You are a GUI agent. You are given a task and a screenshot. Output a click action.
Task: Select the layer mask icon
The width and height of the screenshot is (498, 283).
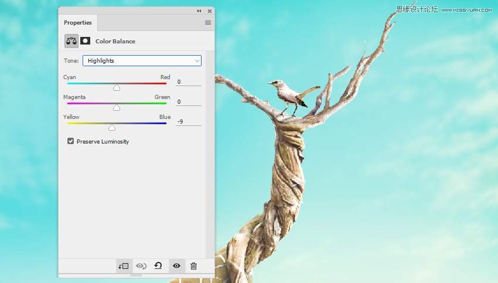85,41
